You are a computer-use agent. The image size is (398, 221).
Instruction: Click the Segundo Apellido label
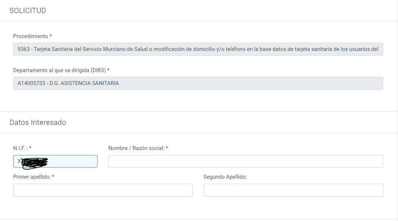[x=225, y=176]
